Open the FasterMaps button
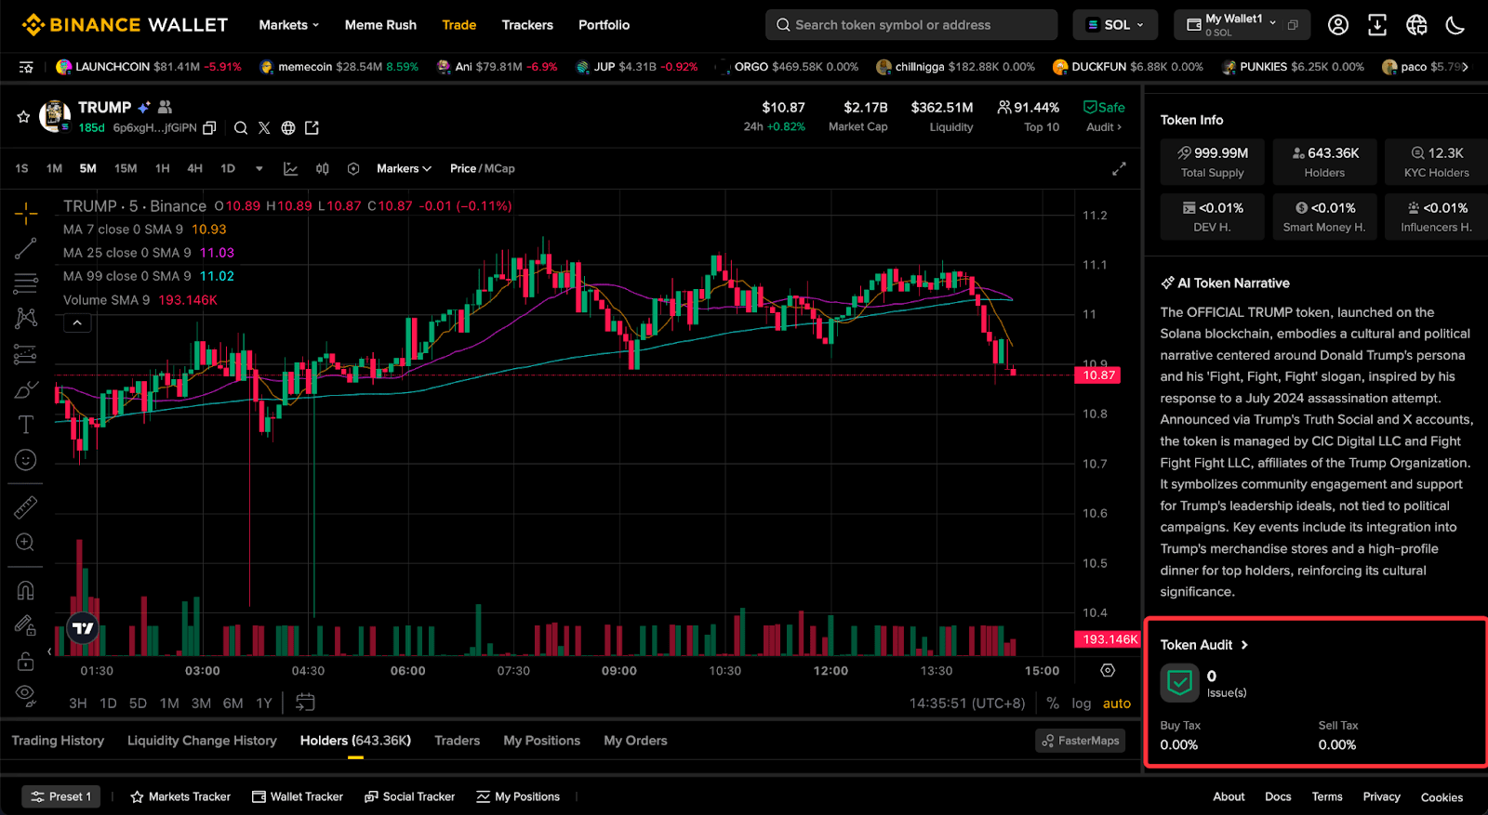Screen dimensions: 1488x815 coord(1080,741)
